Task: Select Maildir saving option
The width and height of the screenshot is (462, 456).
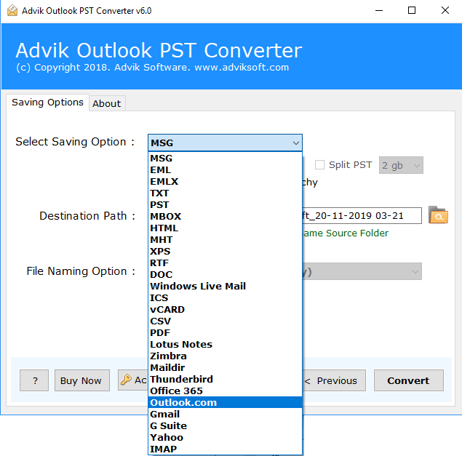Action: coord(225,367)
